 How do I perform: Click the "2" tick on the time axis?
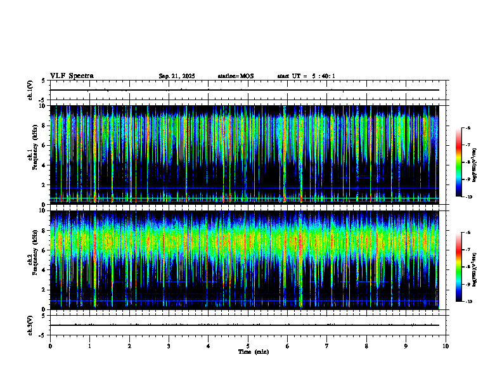point(129,346)
